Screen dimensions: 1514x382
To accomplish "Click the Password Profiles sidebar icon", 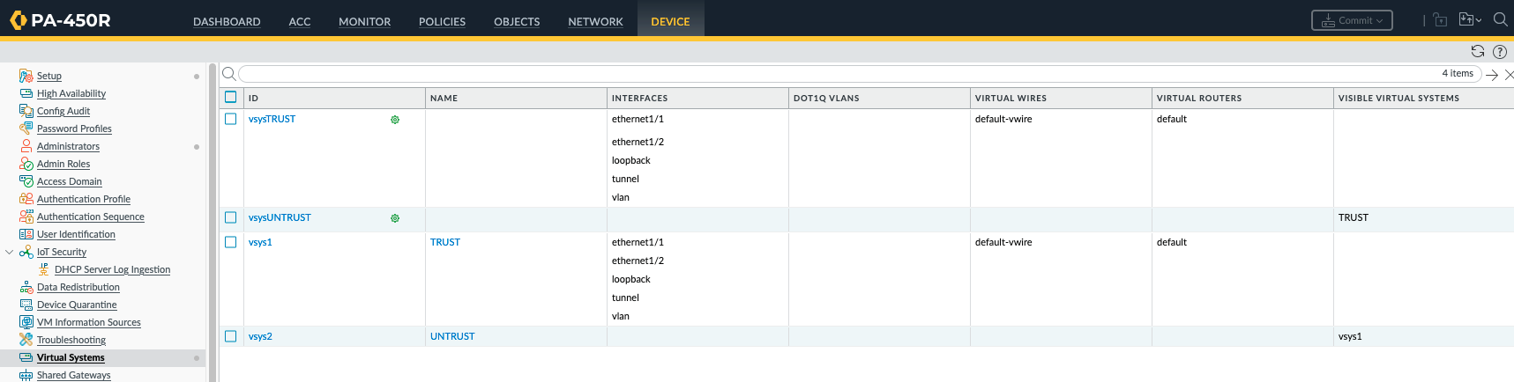I will pyautogui.click(x=26, y=129).
